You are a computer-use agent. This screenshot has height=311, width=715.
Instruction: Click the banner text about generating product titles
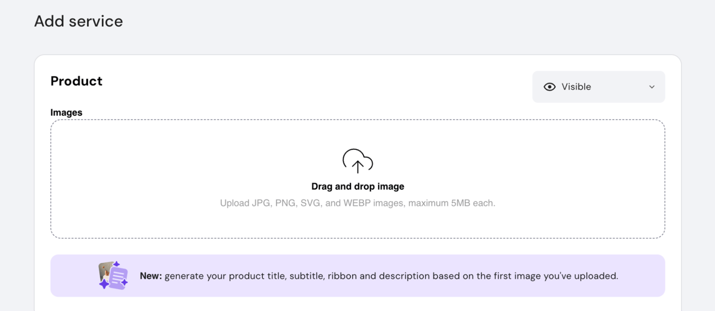click(x=378, y=276)
